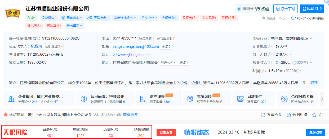Screen dimensions: 329x139
Task: Expand the 火炬计划 tag
Action: click(x=170, y=18)
